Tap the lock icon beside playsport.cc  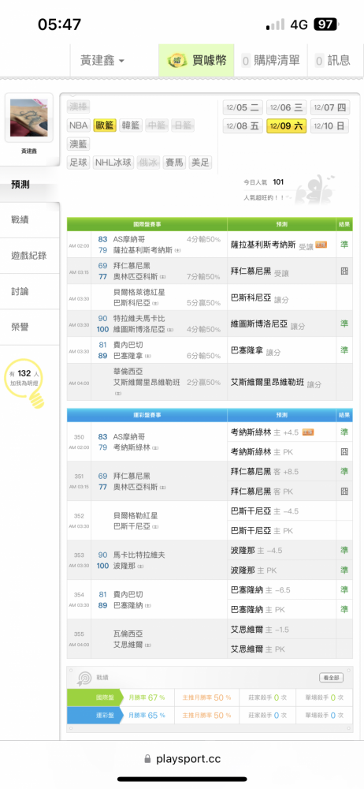click(x=147, y=759)
